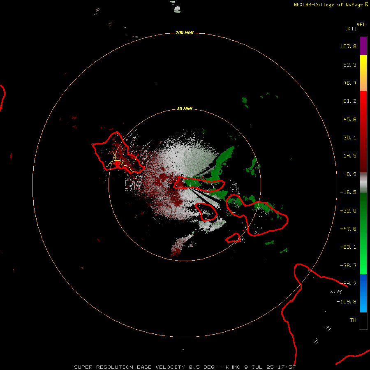Click the -47.6 value on velocity scale
370x370 pixels.
pos(348,229)
